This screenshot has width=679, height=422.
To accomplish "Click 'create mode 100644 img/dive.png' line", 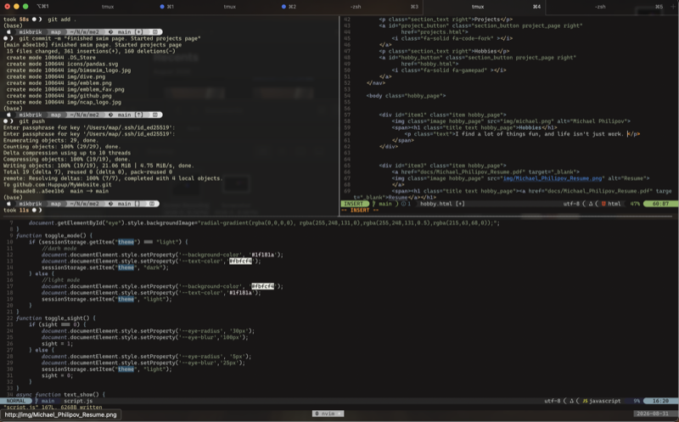I will pos(56,76).
